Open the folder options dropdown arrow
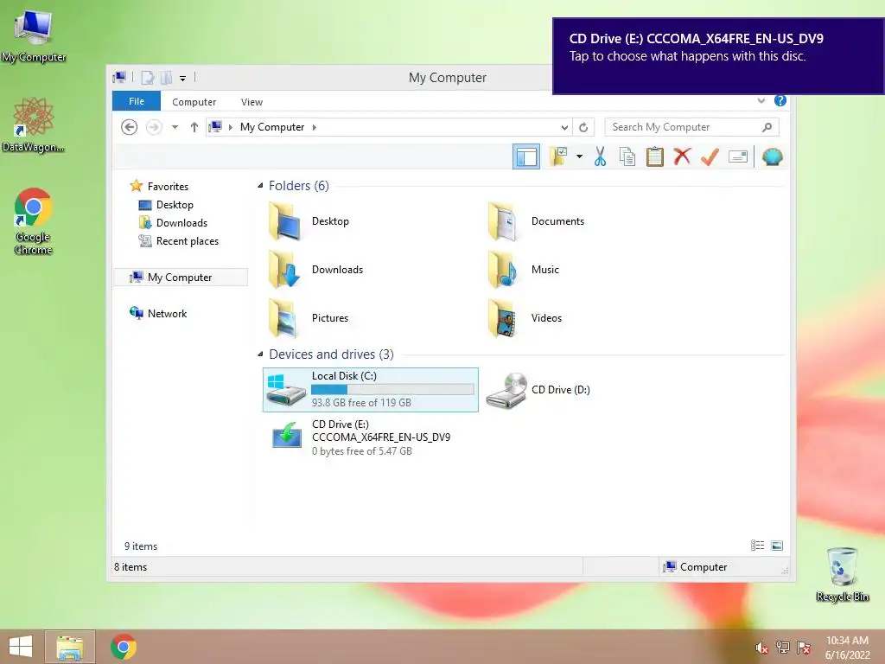 pos(579,156)
